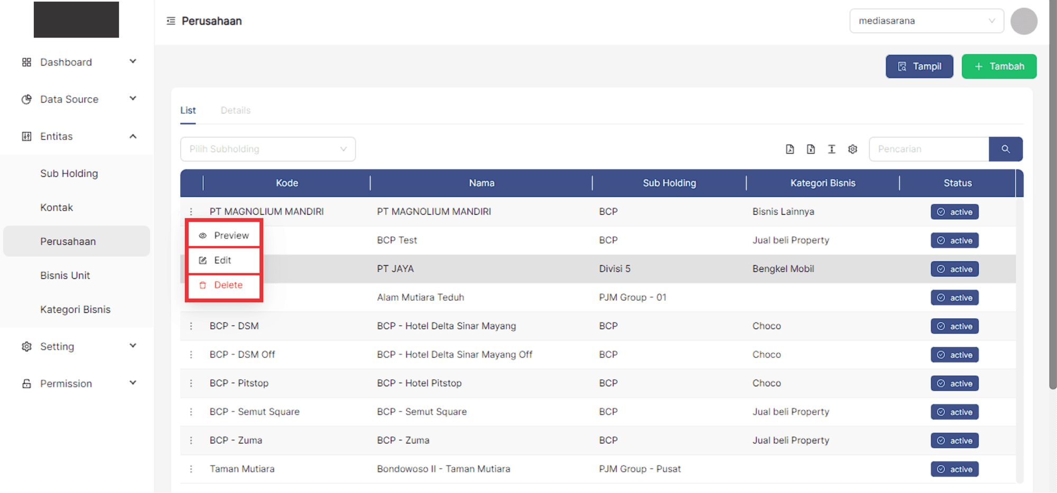1057x493 pixels.
Task: Export the table as Excel file
Action: coord(811,149)
